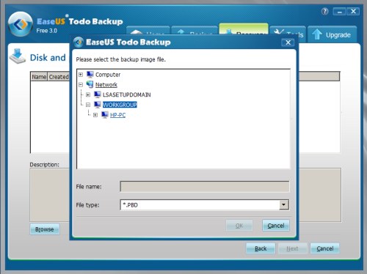Collapse the WORKGROUP node

point(88,105)
